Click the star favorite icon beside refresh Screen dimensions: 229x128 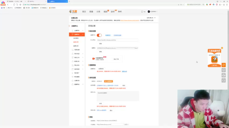tap(20, 5)
